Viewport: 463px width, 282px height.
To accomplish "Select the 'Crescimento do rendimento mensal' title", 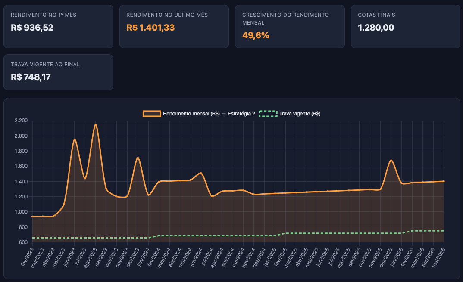I will click(x=285, y=19).
